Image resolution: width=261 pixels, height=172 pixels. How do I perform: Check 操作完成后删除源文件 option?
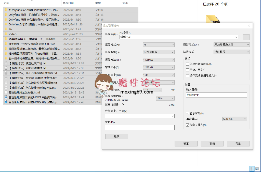(x=188, y=75)
